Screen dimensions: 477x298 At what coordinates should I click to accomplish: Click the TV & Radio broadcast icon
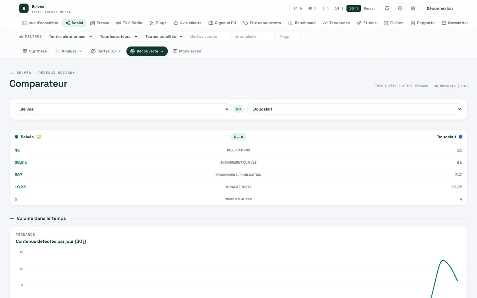(x=118, y=23)
